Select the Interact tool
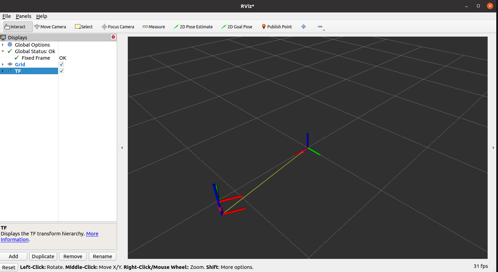498x272 pixels. pos(18,27)
